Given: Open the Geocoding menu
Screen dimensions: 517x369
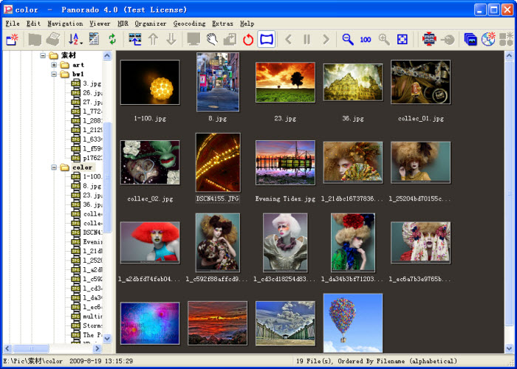Looking at the screenshot, I should click(x=190, y=24).
